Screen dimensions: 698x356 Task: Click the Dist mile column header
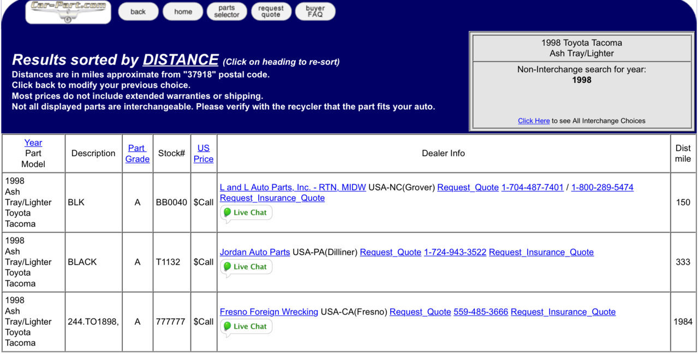(683, 153)
